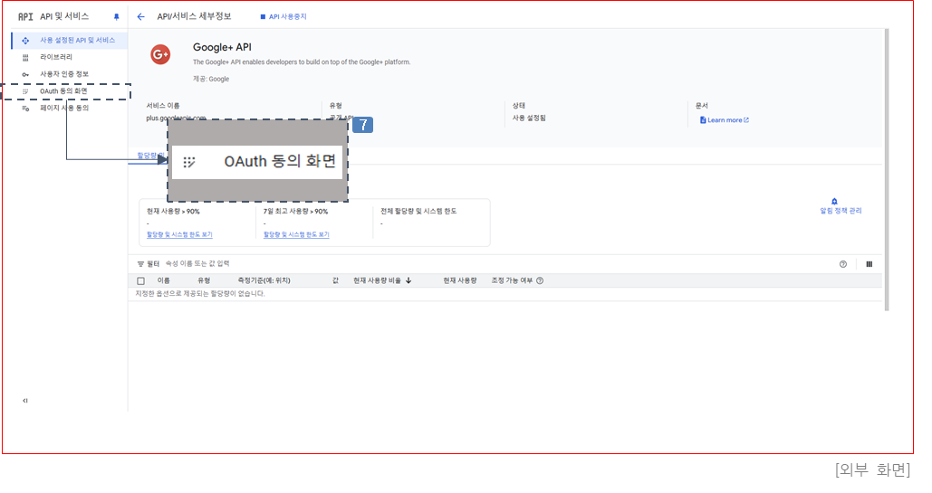Click help icon next to 조정 가능 여부
The image size is (932, 493).
[540, 280]
